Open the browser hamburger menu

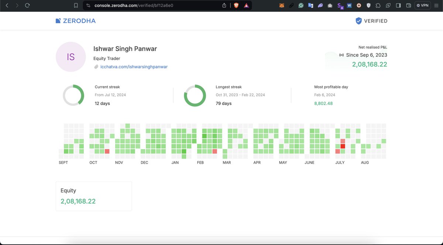tap(436, 6)
